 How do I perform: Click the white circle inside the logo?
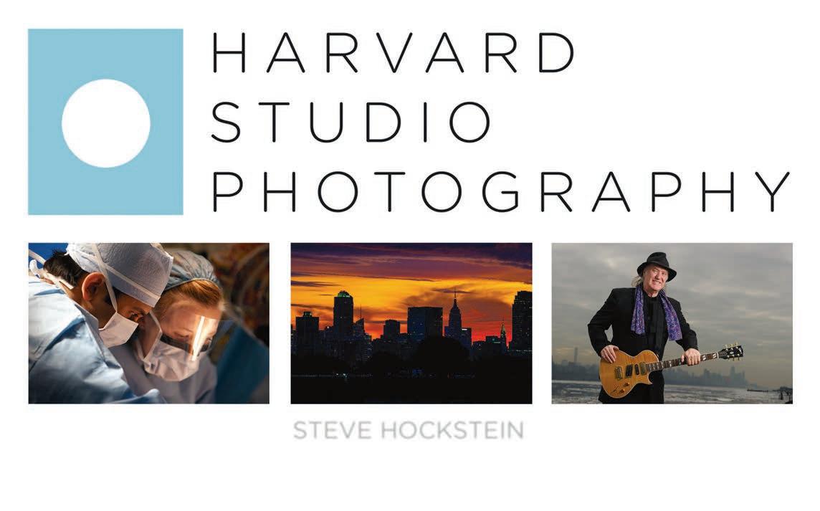tap(106, 123)
